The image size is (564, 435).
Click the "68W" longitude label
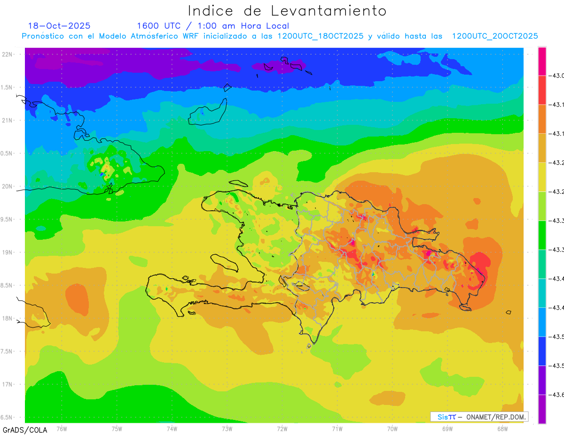[502, 428]
